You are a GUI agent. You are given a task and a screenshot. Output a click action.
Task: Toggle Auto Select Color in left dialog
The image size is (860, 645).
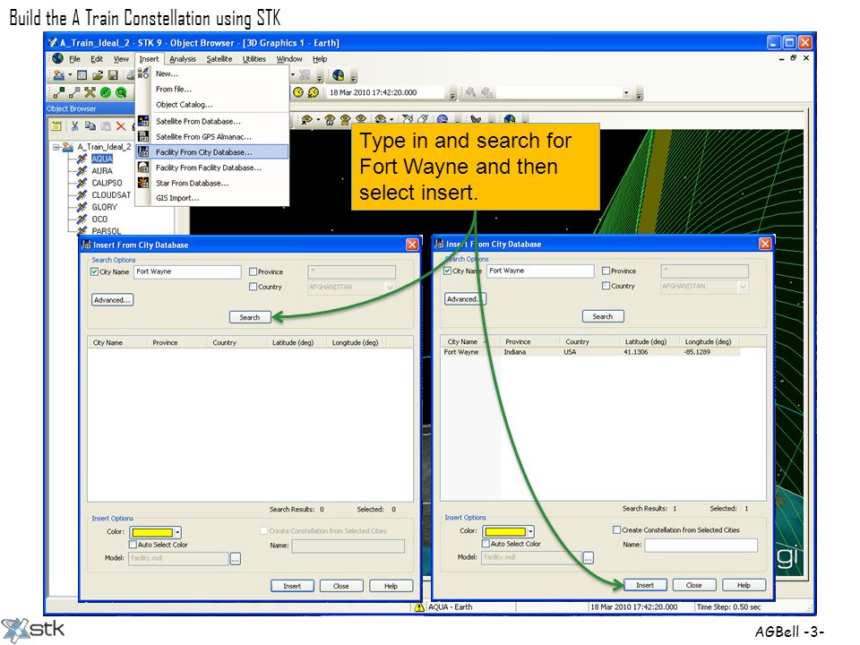coord(133,545)
